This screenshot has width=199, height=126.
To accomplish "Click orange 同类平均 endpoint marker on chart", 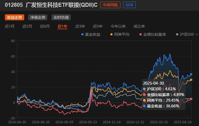I will [x=191, y=80].
